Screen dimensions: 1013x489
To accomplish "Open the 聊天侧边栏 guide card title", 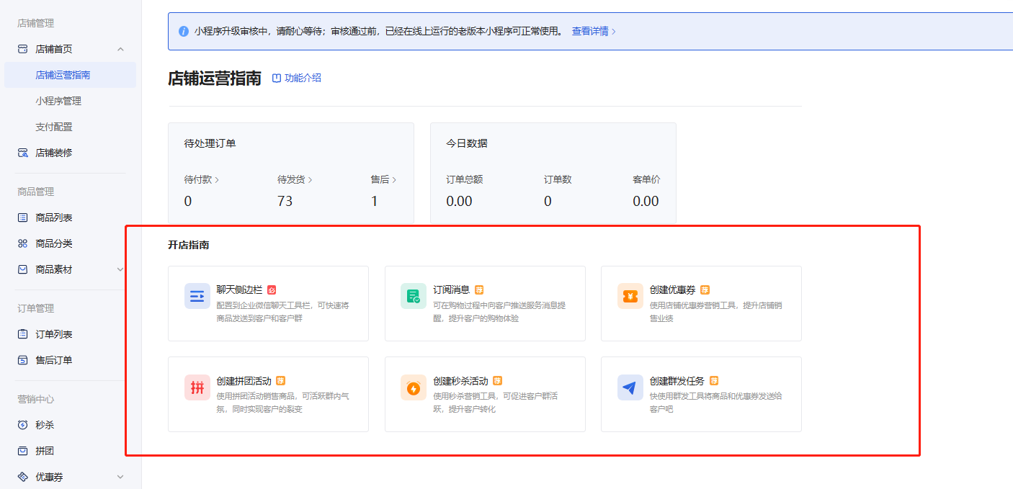I will [x=239, y=290].
